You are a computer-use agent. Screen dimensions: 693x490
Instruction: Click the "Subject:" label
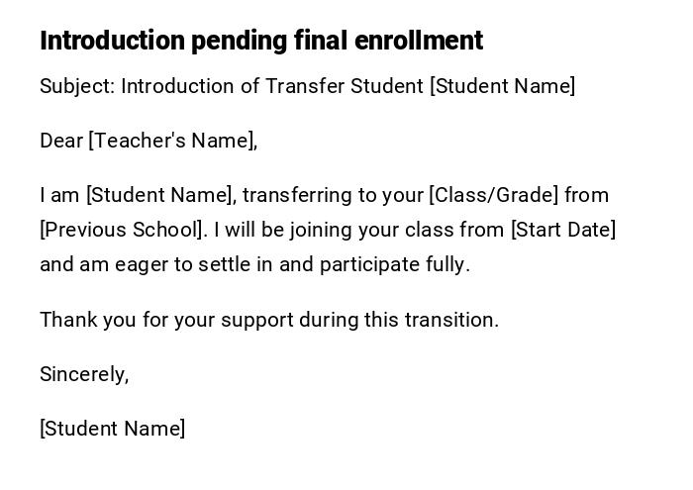(x=77, y=86)
